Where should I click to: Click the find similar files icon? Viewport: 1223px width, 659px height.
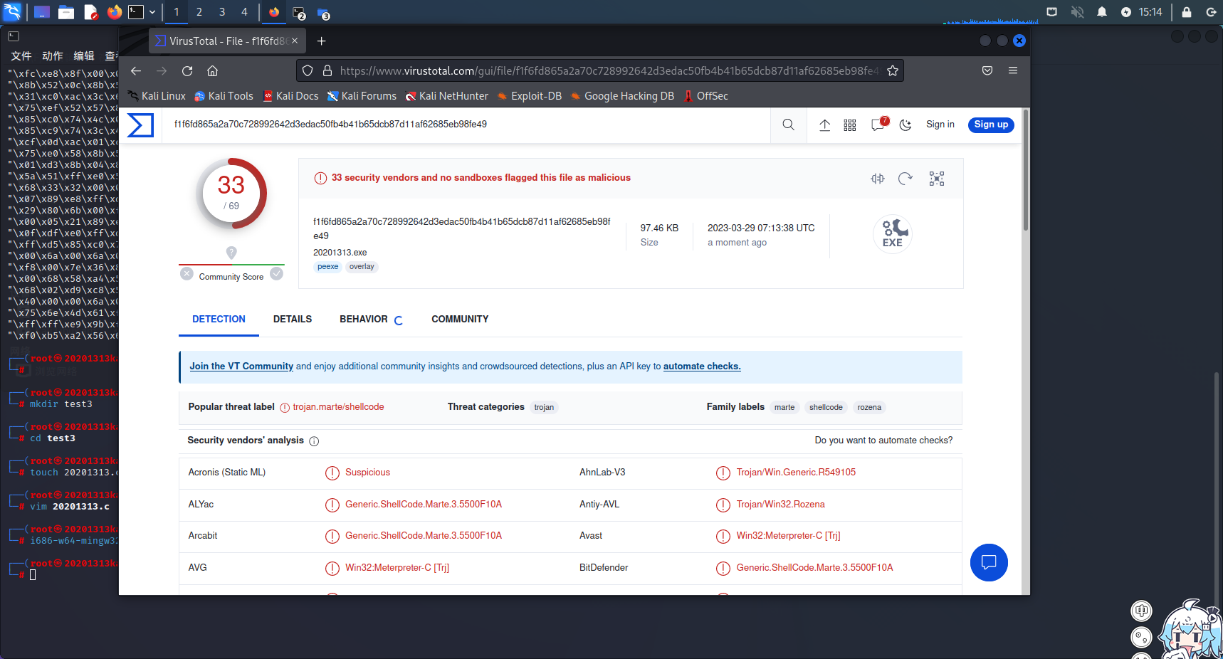[878, 179]
